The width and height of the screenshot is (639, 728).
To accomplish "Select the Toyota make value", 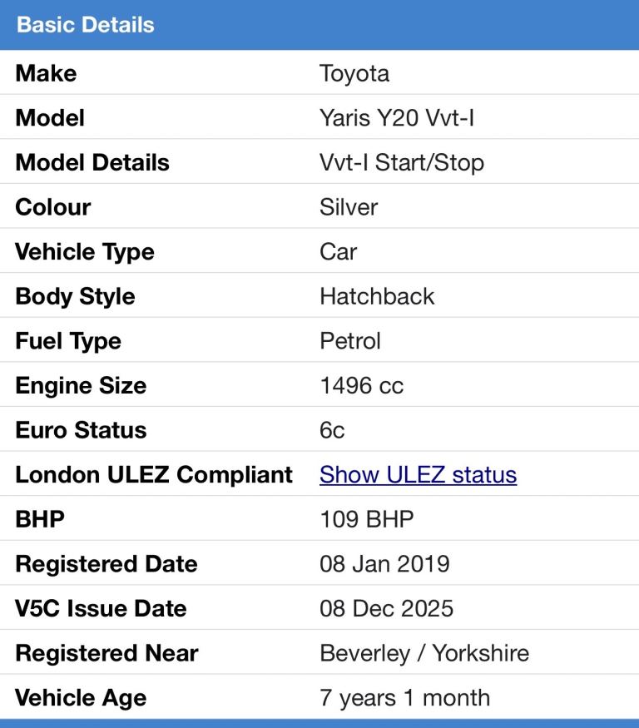I will [x=354, y=73].
